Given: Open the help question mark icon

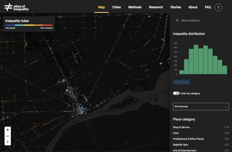Looking at the screenshot, I should [x=219, y=7].
